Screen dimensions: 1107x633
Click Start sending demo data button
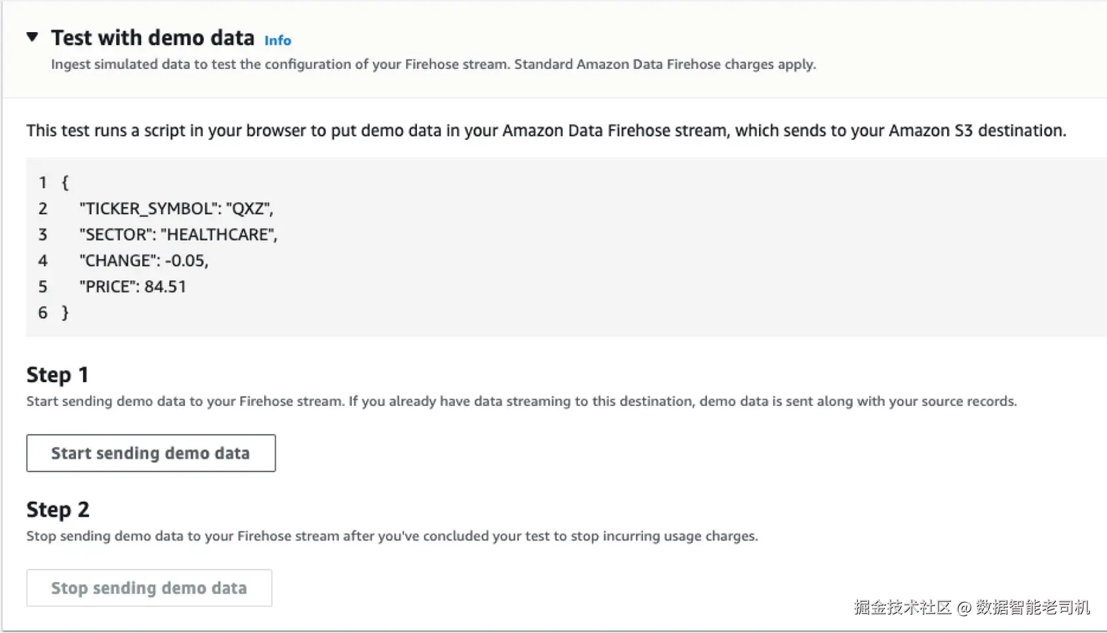(151, 453)
